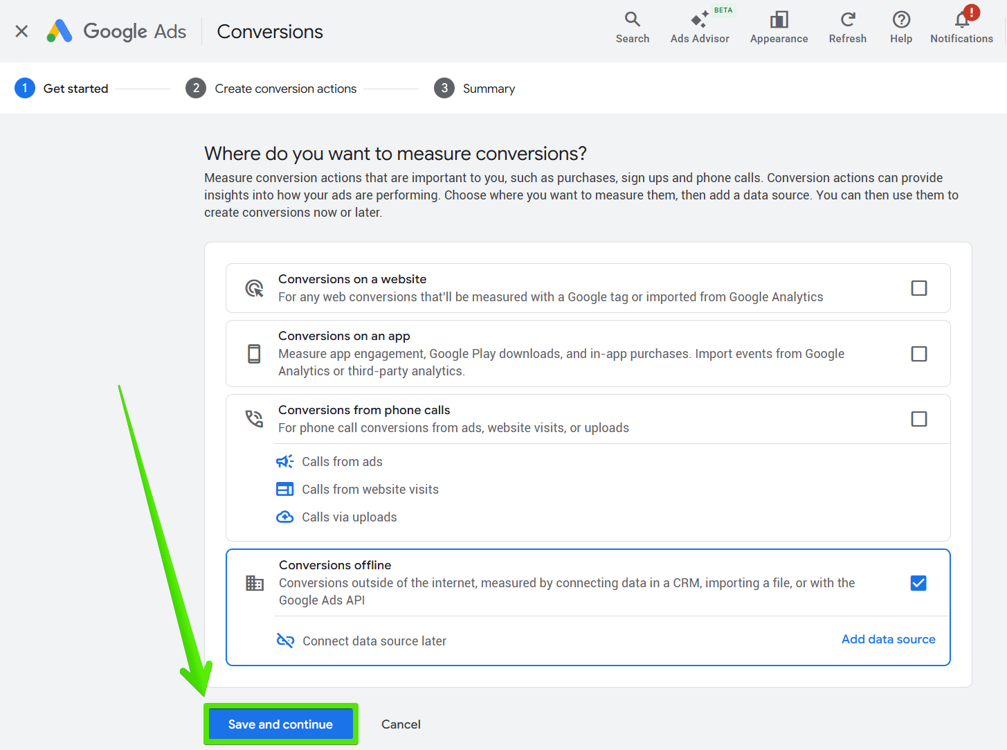Click Save and continue button
Viewport: 1007px width, 750px height.
pos(280,724)
